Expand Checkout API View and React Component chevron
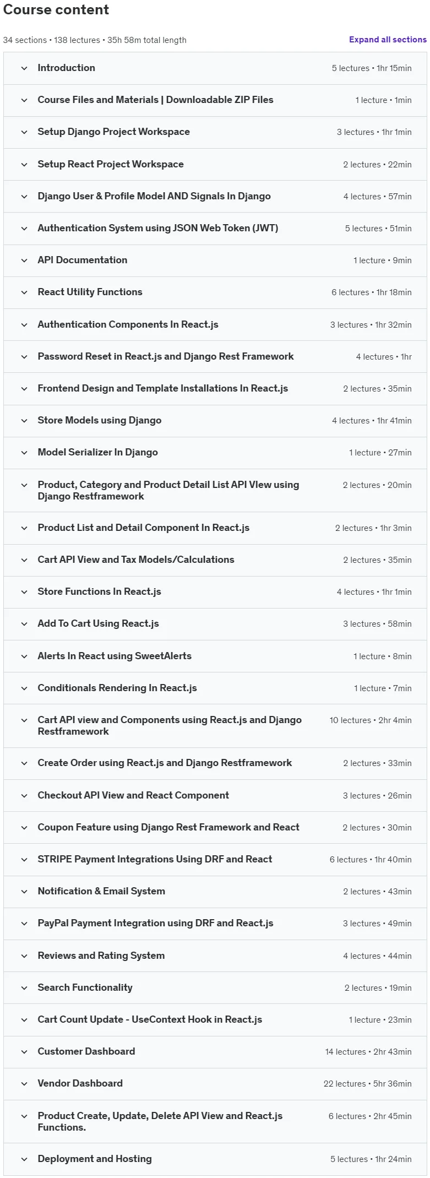 [x=24, y=796]
